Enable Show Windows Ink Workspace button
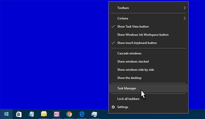The height and width of the screenshot is (119, 205). coord(148,35)
